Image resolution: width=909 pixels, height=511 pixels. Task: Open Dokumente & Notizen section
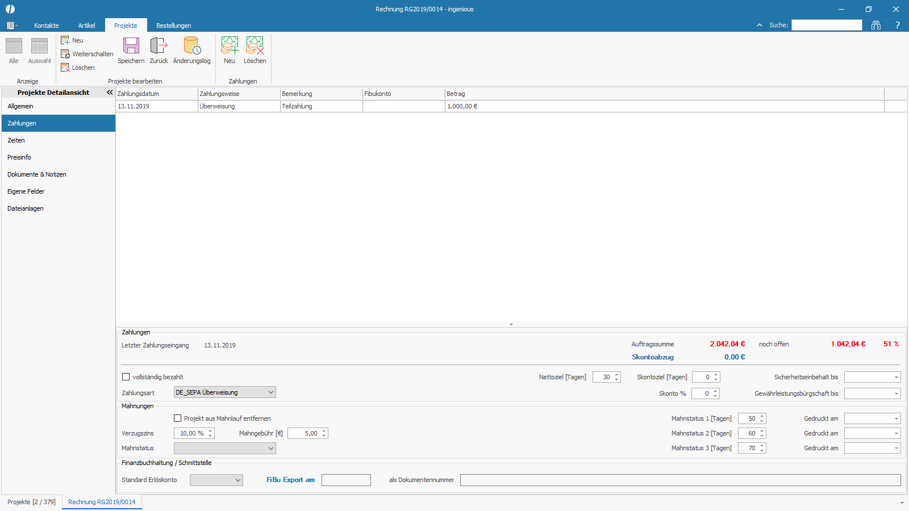(x=36, y=174)
